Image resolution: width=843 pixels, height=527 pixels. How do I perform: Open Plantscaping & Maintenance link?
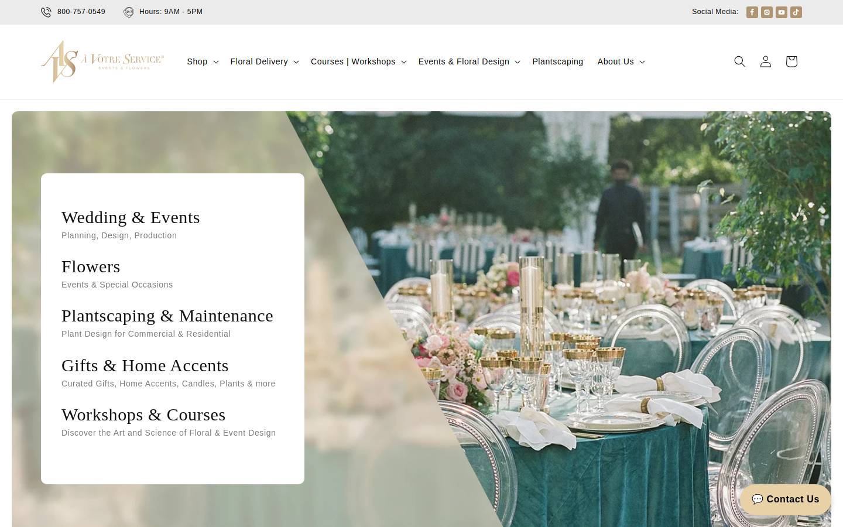pyautogui.click(x=167, y=316)
